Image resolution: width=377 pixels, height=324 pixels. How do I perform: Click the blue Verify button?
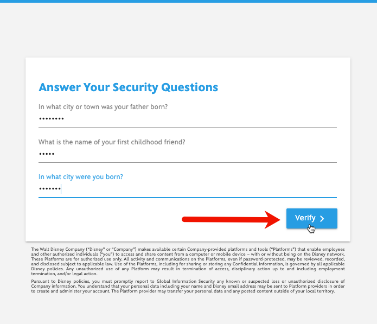pyautogui.click(x=311, y=218)
